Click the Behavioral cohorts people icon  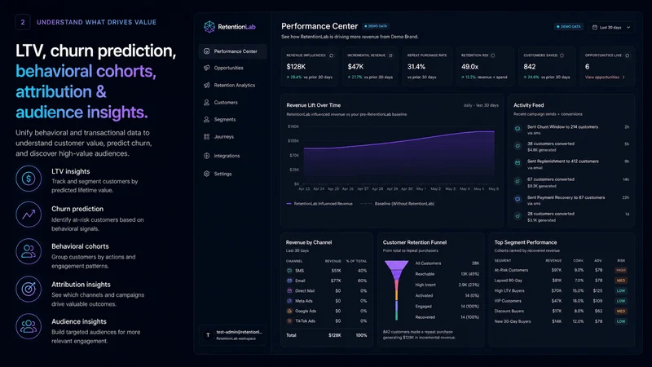tap(29, 251)
